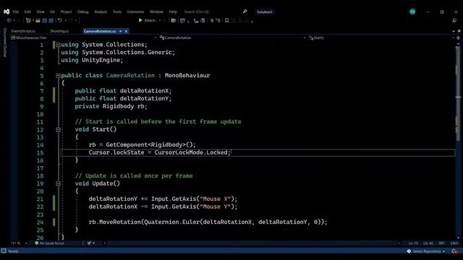This screenshot has height=260, width=463.
Task: Collapse the Update method at line 19
Action: [58, 183]
